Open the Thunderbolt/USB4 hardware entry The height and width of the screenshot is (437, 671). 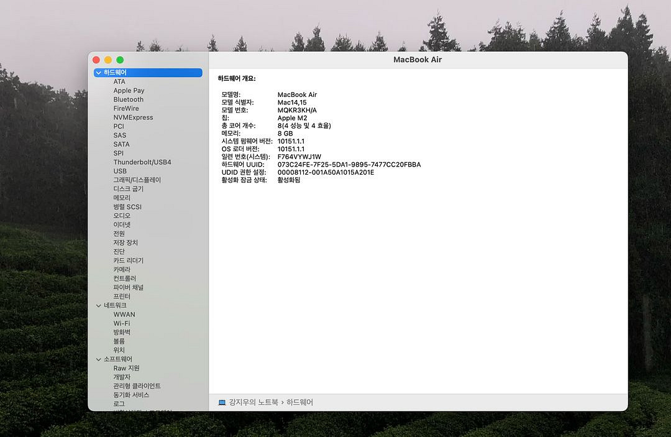(142, 162)
